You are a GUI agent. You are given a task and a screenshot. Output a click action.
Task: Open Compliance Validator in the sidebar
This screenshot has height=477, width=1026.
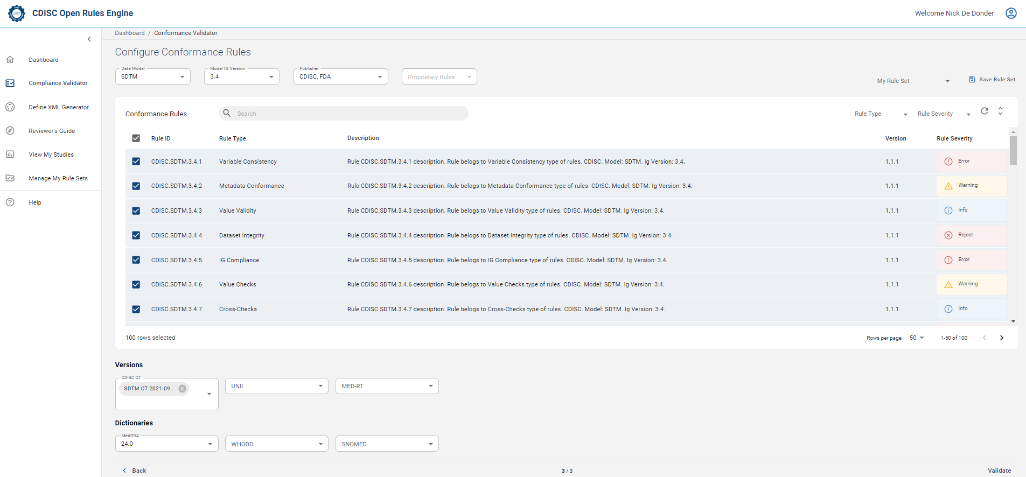[x=58, y=83]
